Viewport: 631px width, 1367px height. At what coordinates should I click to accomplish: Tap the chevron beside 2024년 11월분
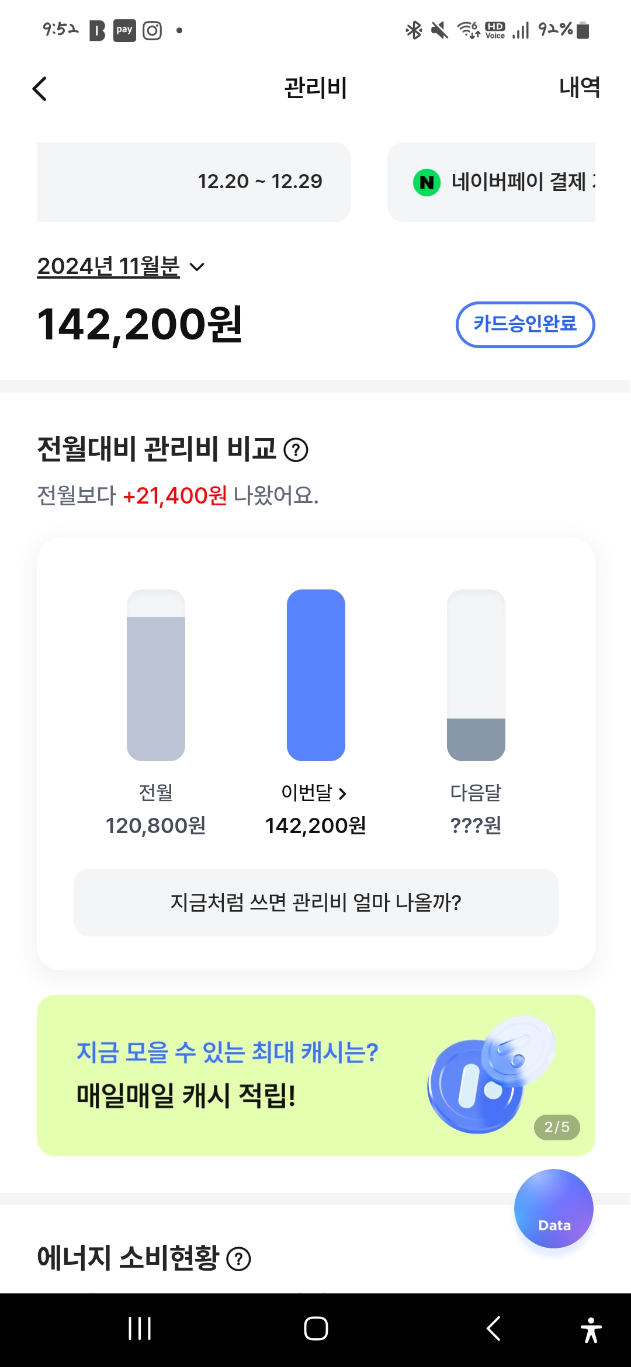point(197,267)
